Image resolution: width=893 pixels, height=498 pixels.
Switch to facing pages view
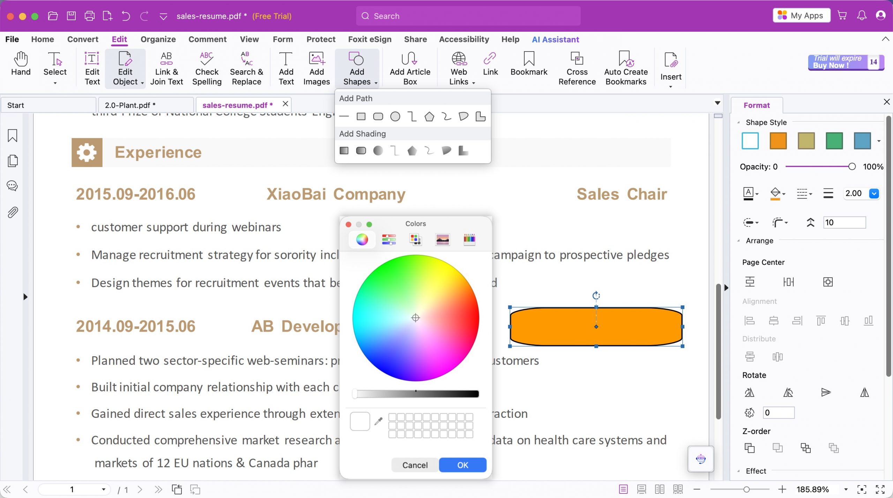[x=660, y=489]
